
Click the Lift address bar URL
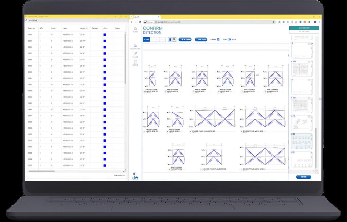(167, 22)
